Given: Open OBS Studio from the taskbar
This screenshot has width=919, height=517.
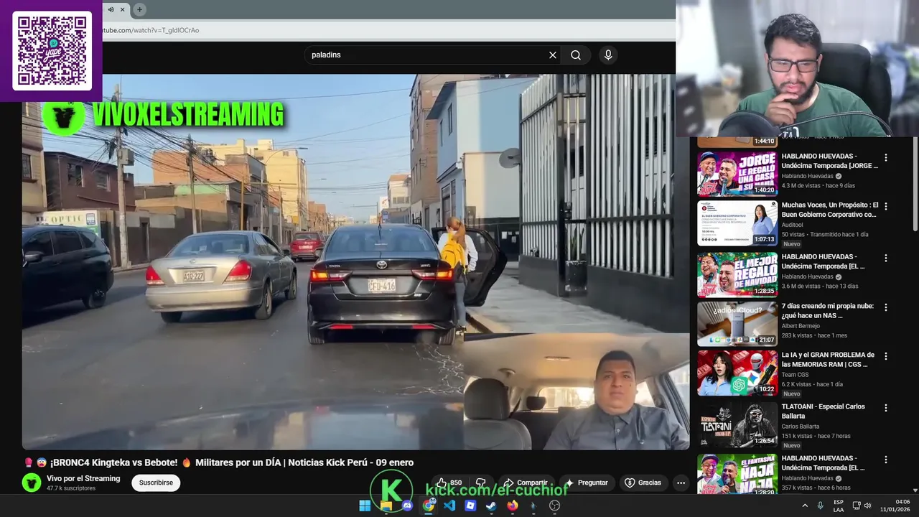Looking at the screenshot, I should (x=554, y=506).
